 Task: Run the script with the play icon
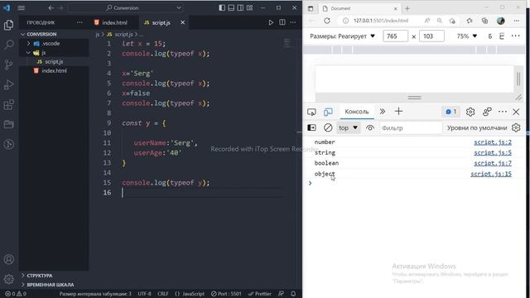[271, 22]
